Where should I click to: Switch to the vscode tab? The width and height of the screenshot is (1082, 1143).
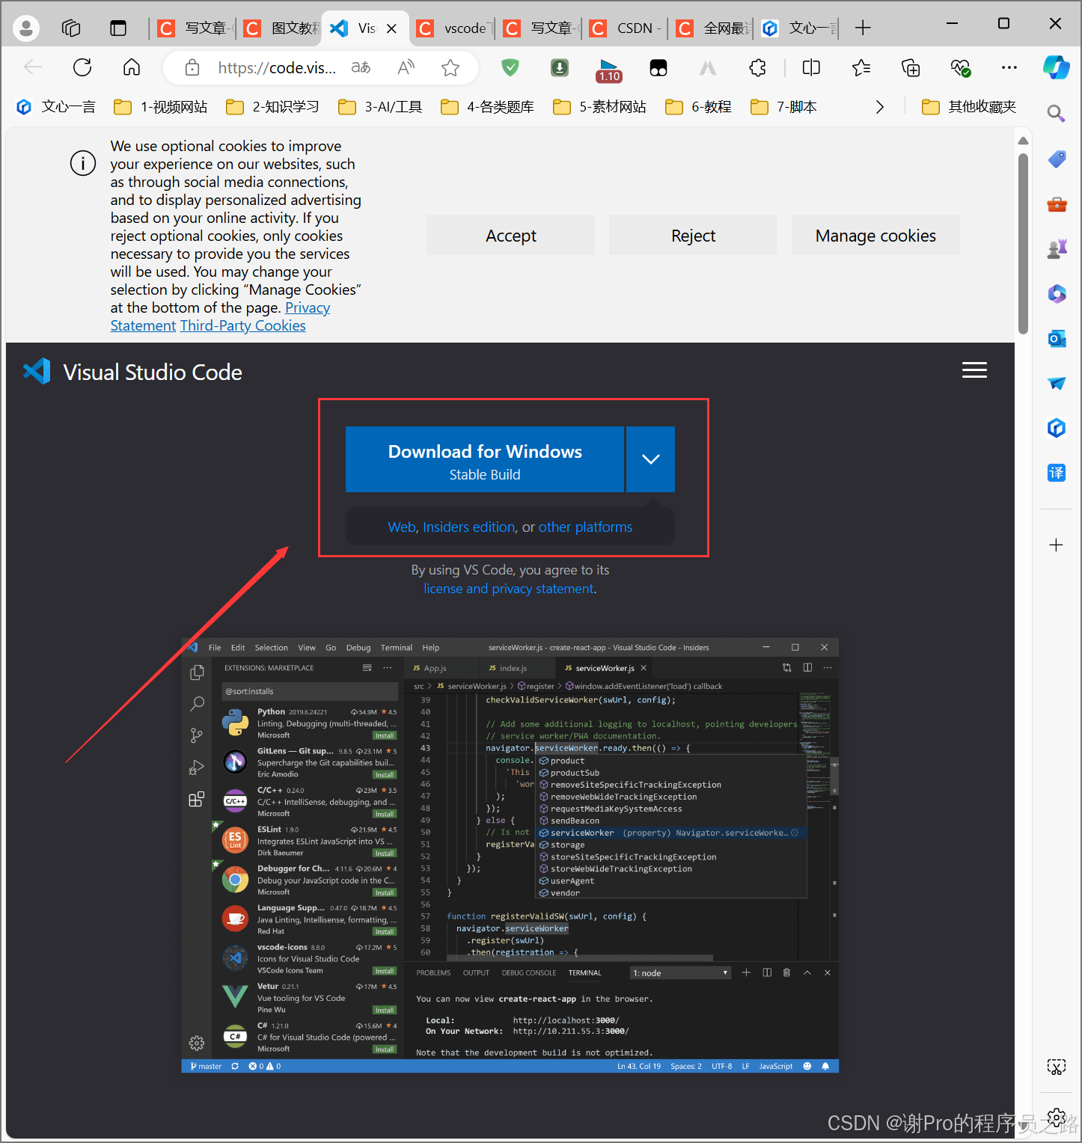pyautogui.click(x=453, y=28)
